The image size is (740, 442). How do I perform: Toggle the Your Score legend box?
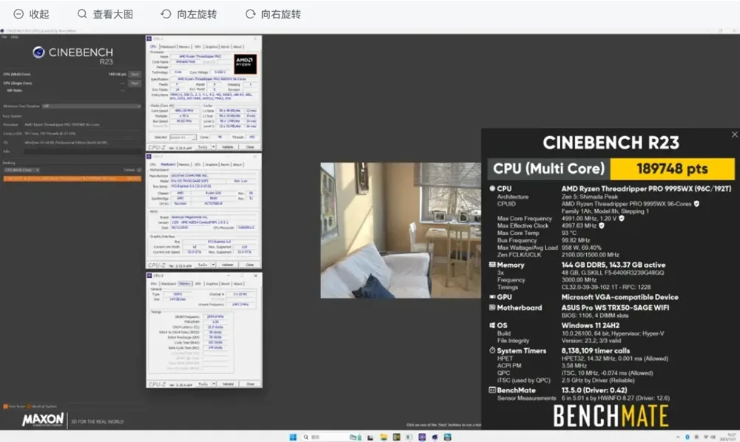(x=5, y=406)
